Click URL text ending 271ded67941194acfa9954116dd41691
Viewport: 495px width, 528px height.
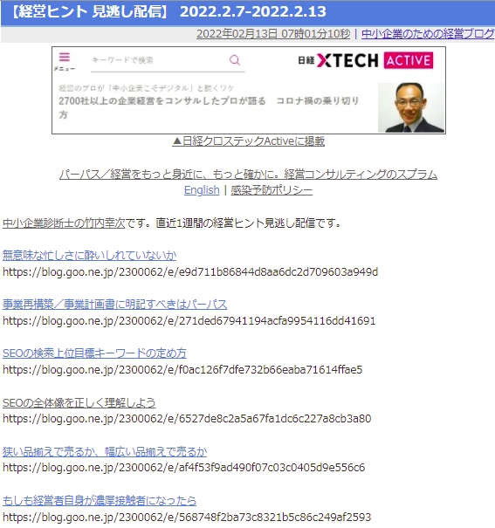(189, 320)
